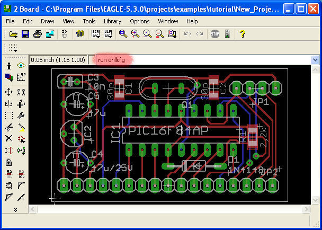Screen dimensions: 322x230
Task: Open the Replace tool dropdown
Action: (21, 151)
